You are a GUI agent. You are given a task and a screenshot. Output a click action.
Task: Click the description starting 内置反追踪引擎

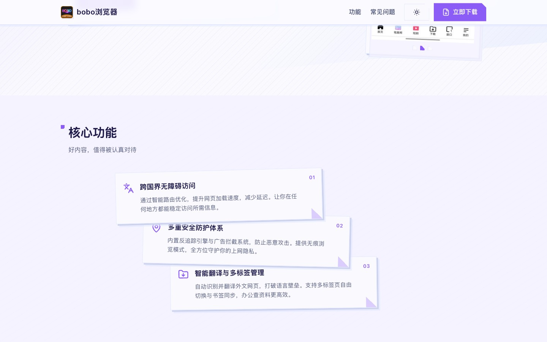[246, 245]
